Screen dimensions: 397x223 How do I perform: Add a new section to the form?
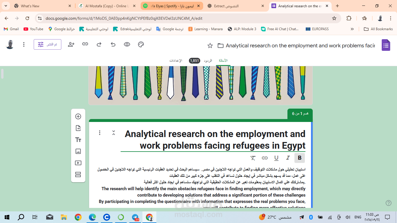point(78,175)
